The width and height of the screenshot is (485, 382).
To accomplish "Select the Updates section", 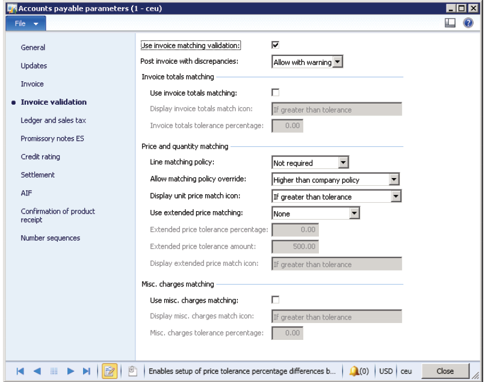I will 34,66.
